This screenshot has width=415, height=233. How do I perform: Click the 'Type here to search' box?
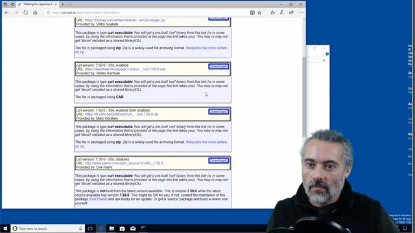[x=47, y=228]
